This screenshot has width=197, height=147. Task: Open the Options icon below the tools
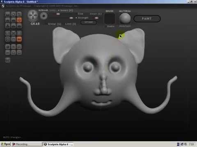point(8,60)
